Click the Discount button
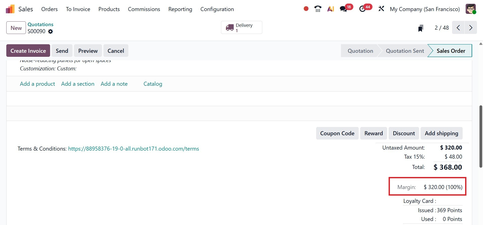Viewport: 483px width, 225px height. click(x=404, y=133)
